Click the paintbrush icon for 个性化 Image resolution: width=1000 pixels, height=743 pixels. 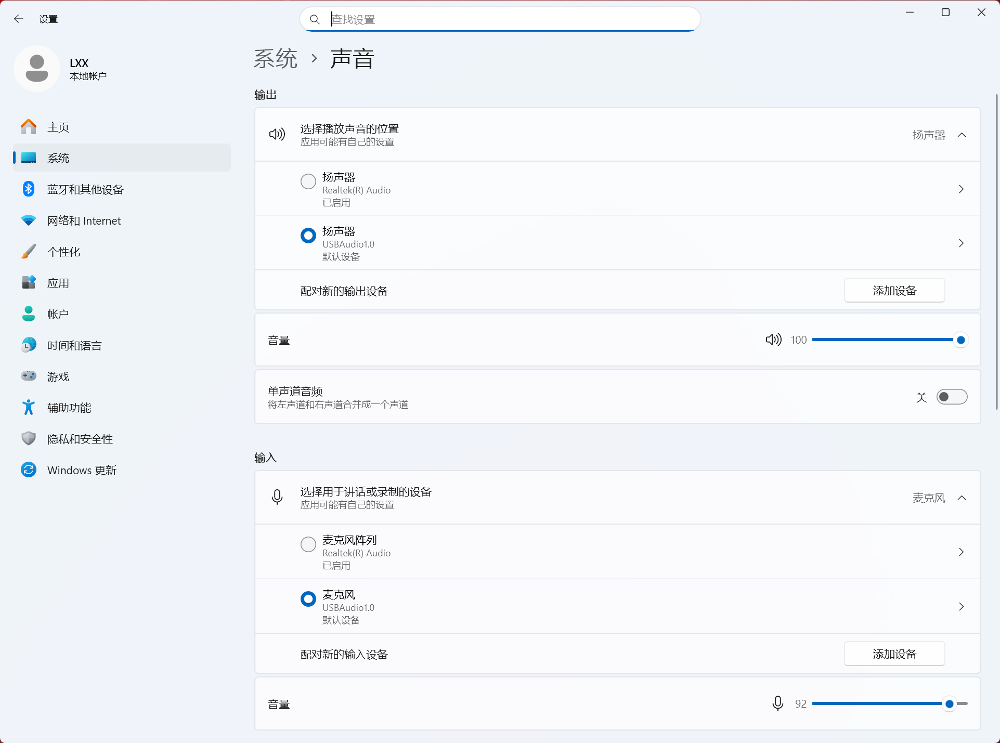(29, 252)
